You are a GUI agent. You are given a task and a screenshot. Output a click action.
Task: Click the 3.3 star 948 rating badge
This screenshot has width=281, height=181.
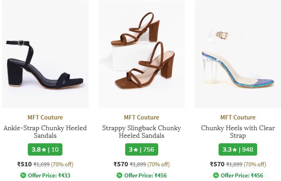click(x=238, y=150)
